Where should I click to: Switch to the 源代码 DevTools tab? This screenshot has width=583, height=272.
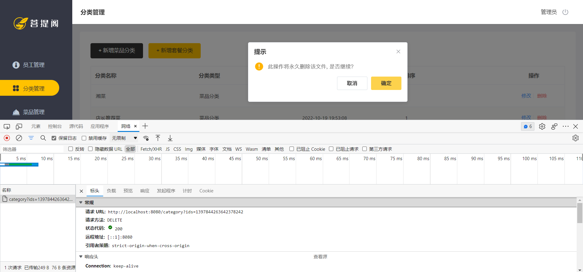pos(76,126)
